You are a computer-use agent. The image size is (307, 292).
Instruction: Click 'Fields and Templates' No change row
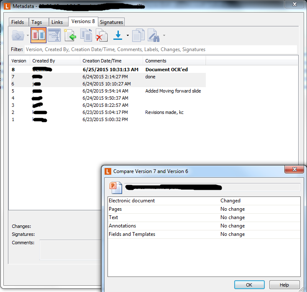pos(204,234)
